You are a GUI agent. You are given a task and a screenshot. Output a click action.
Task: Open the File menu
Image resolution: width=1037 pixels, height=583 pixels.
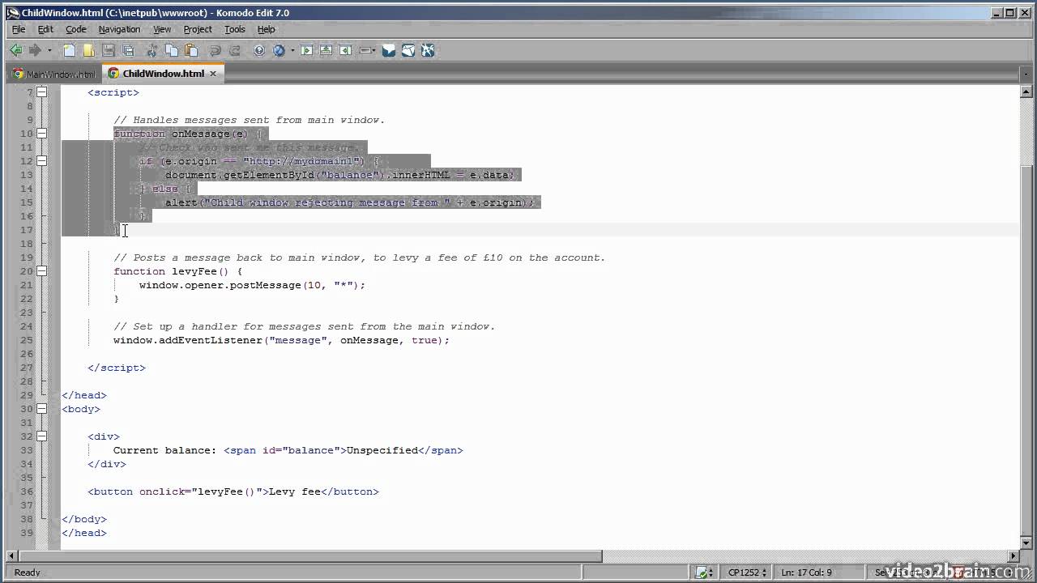click(19, 29)
